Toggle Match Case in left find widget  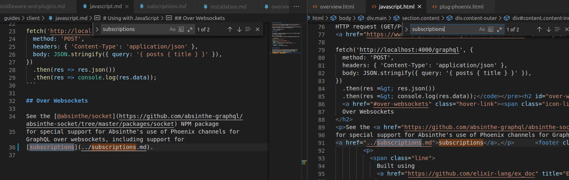point(173,29)
